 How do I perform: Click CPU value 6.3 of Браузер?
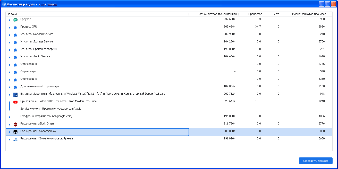259,19
